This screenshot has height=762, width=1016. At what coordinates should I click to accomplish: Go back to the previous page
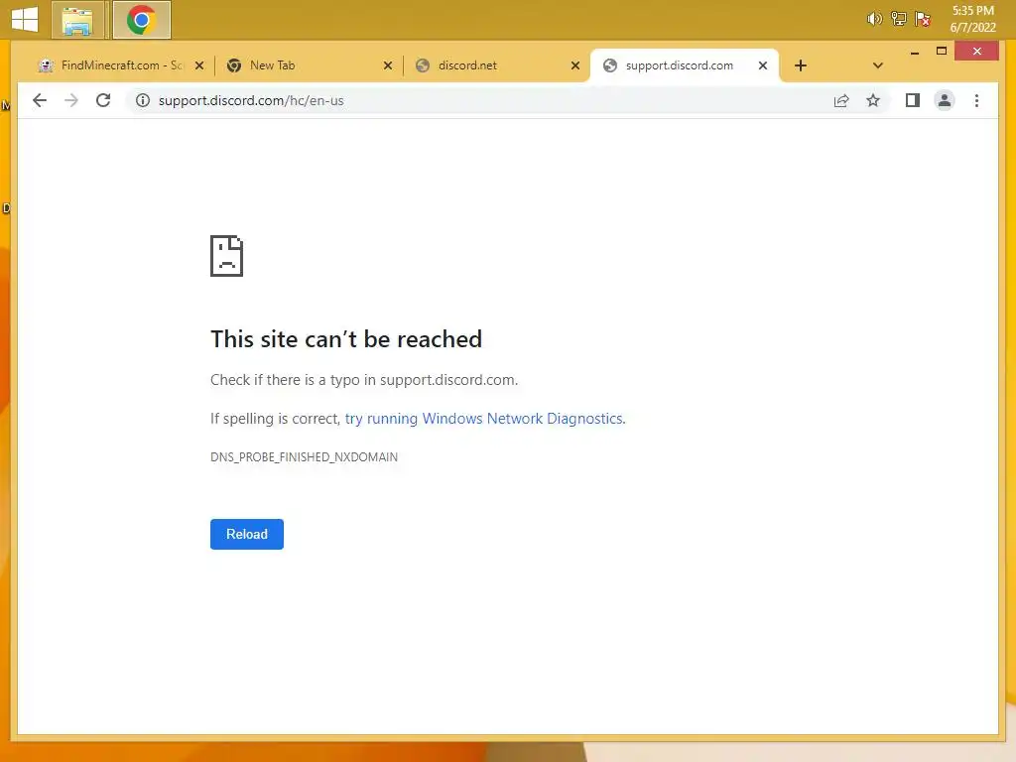point(40,100)
